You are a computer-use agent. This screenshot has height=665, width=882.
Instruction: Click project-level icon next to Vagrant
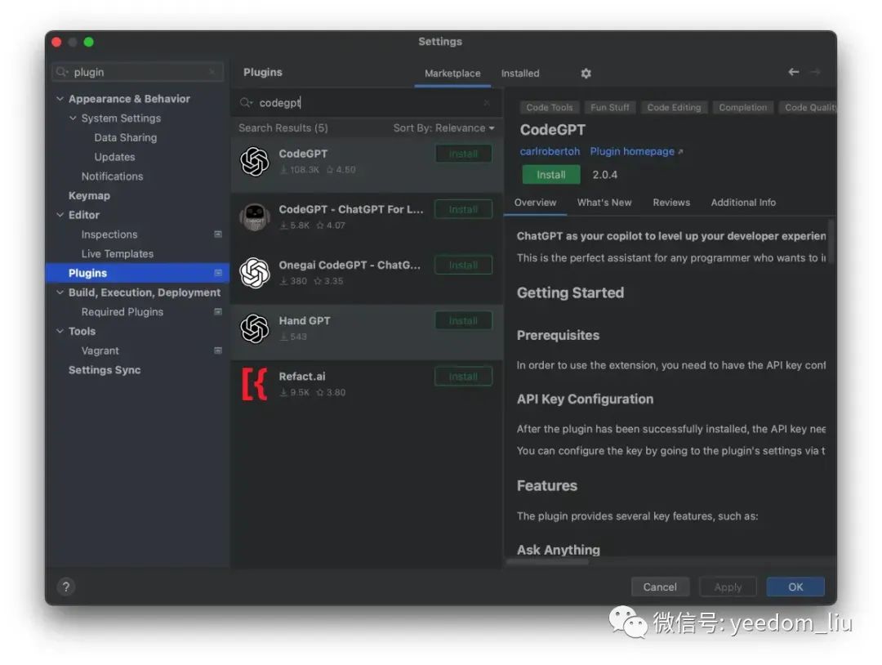click(x=218, y=350)
